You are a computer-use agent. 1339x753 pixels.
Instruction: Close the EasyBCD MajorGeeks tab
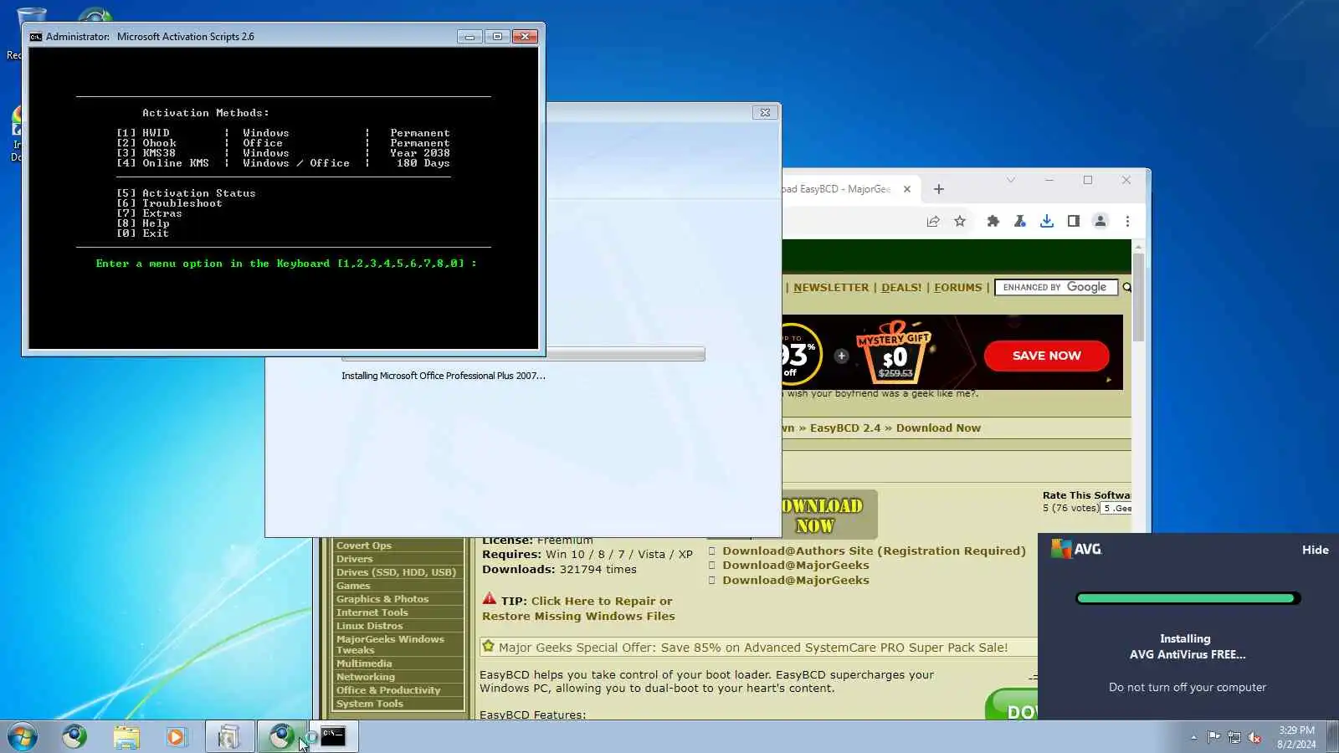click(x=907, y=189)
